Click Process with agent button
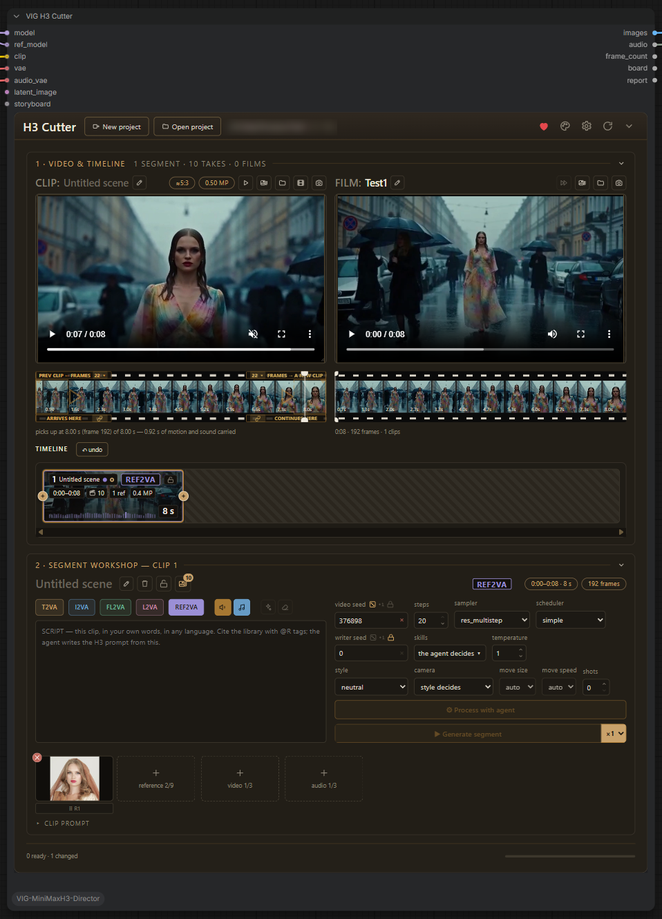The height and width of the screenshot is (919, 662). tap(480, 710)
